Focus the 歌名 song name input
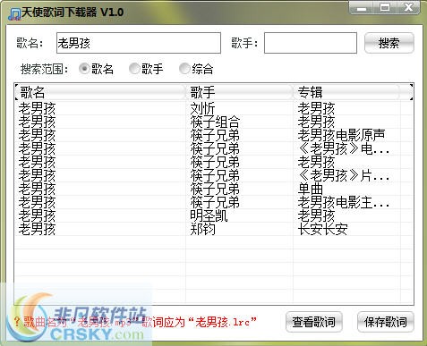This screenshot has height=346, width=427. pyautogui.click(x=139, y=43)
